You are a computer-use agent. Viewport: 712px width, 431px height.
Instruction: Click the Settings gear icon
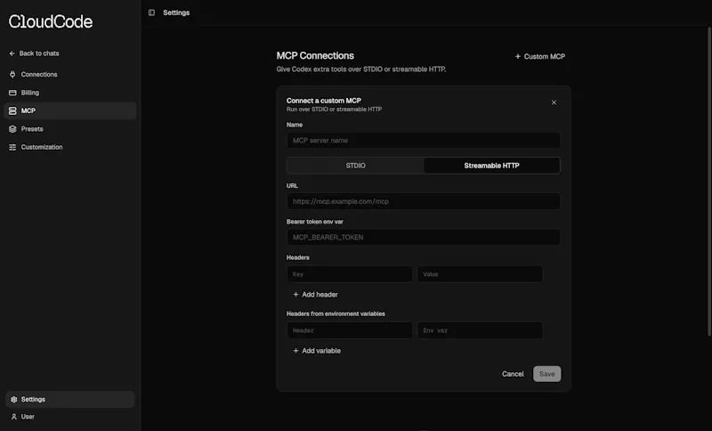13,400
